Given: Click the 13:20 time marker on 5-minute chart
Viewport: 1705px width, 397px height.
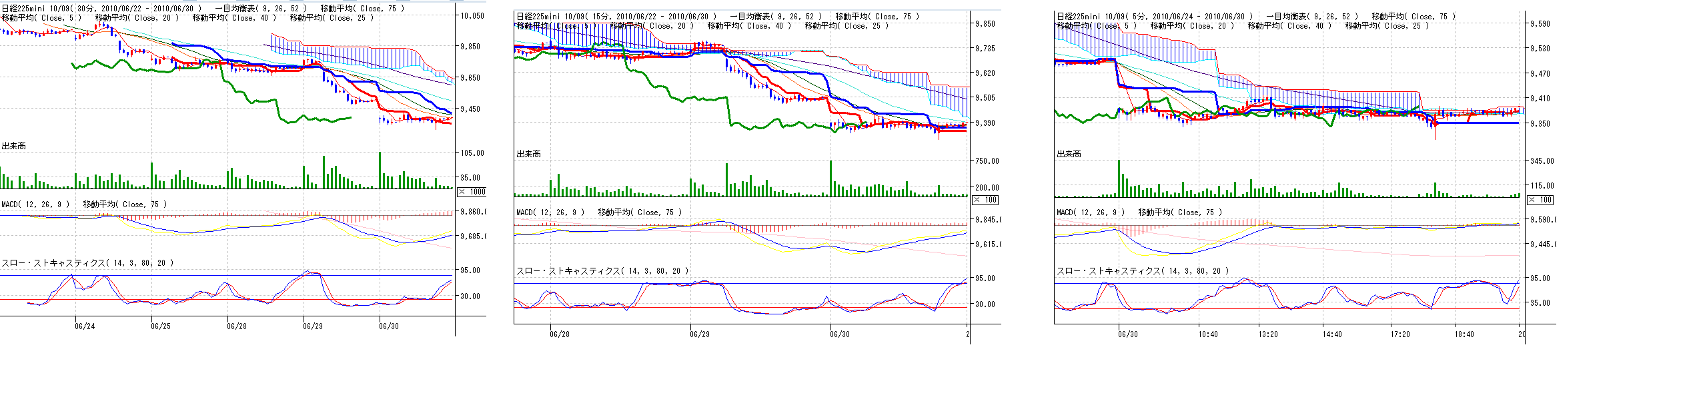Looking at the screenshot, I should (x=1268, y=334).
